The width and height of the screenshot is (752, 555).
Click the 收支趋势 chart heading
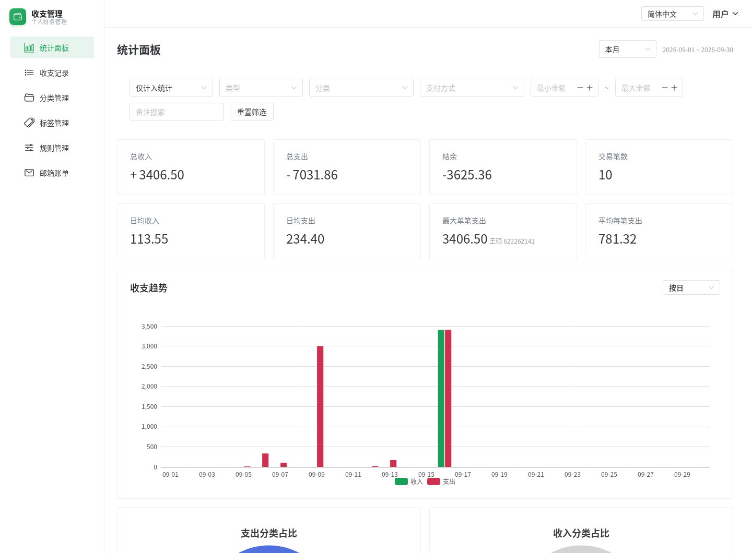point(149,288)
